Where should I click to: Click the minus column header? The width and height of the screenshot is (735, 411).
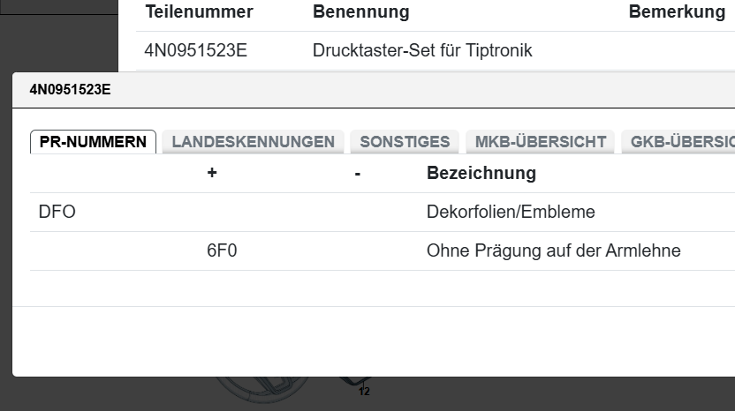357,174
